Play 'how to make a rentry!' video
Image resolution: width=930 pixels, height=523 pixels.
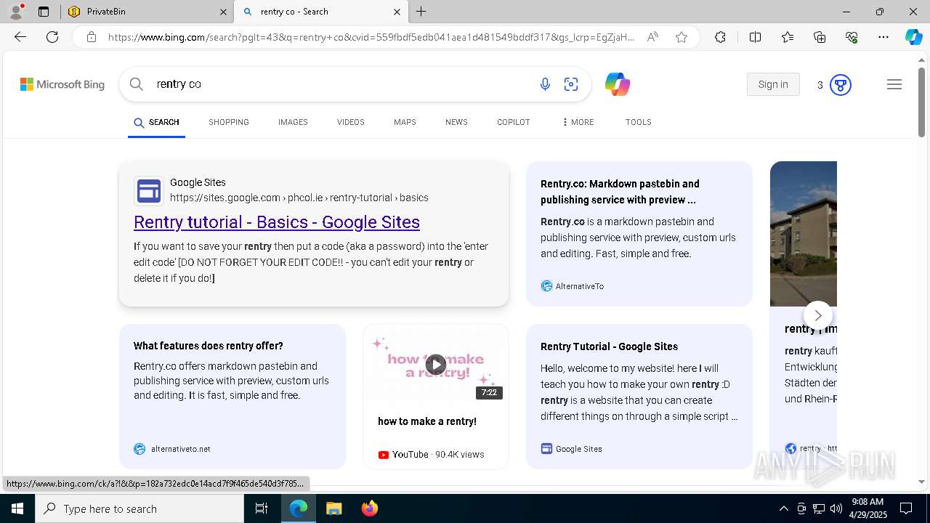(435, 364)
